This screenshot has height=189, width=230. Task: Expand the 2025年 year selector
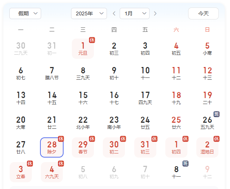[89, 13]
